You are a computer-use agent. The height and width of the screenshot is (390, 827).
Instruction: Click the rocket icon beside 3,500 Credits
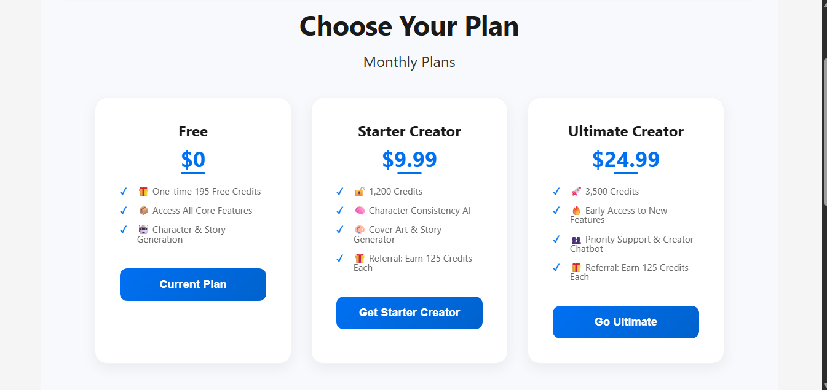[x=576, y=191]
